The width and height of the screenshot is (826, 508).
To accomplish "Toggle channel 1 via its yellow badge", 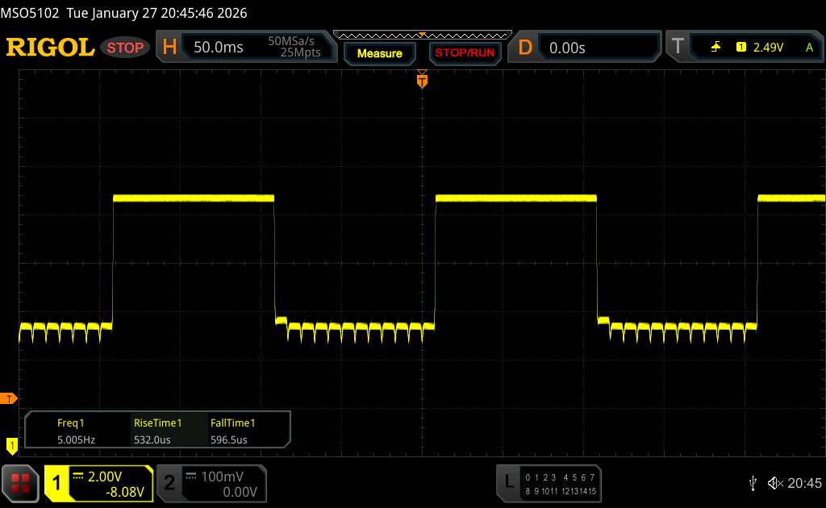I will pyautogui.click(x=57, y=482).
